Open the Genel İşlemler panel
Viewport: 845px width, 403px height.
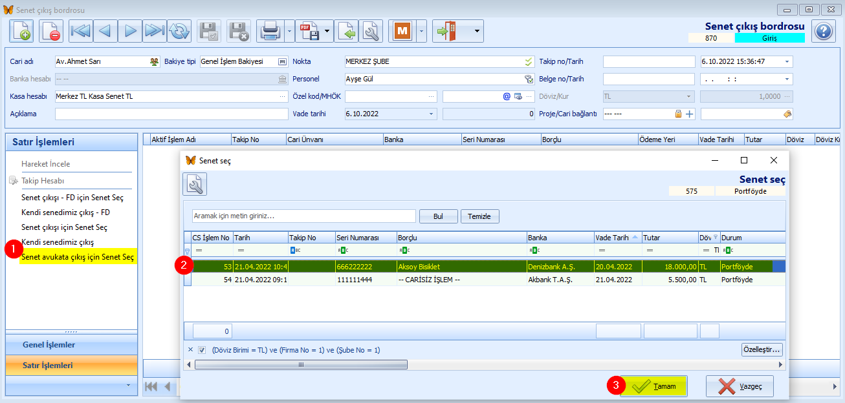click(x=72, y=345)
